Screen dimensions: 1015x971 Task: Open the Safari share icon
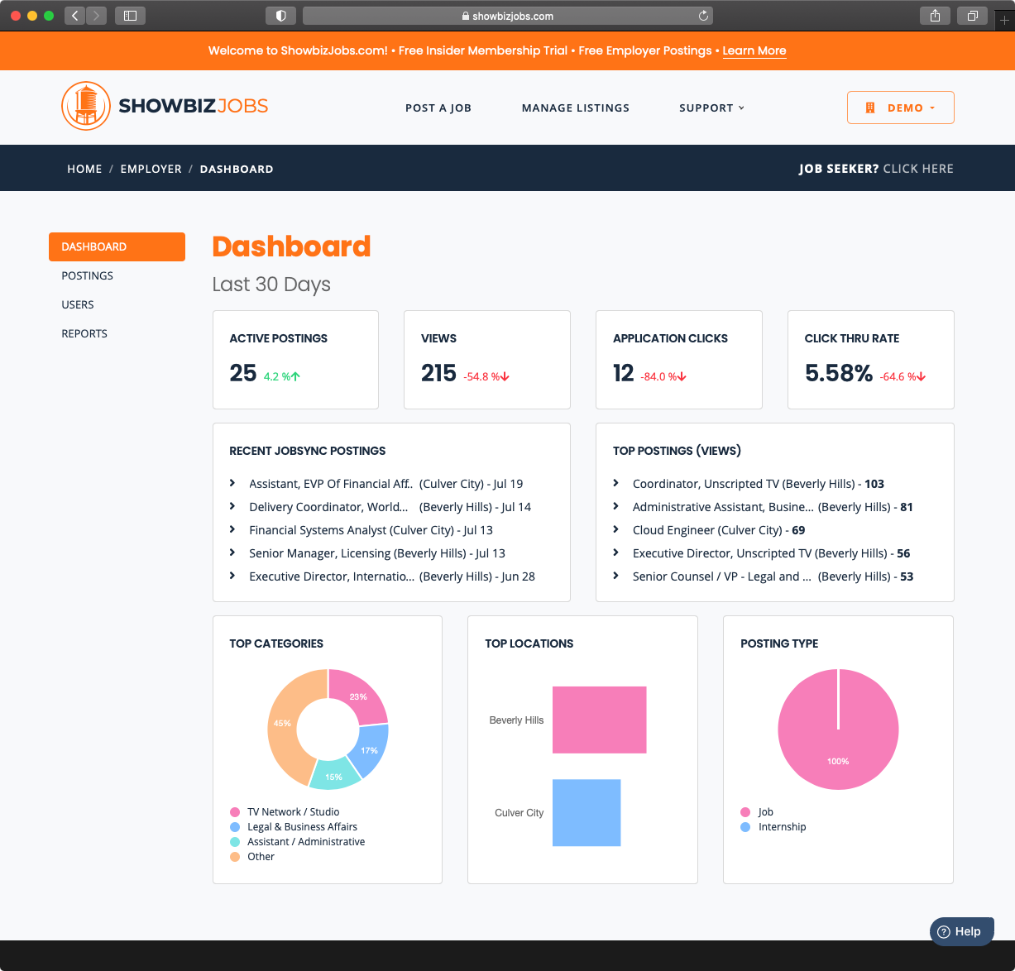pos(935,16)
